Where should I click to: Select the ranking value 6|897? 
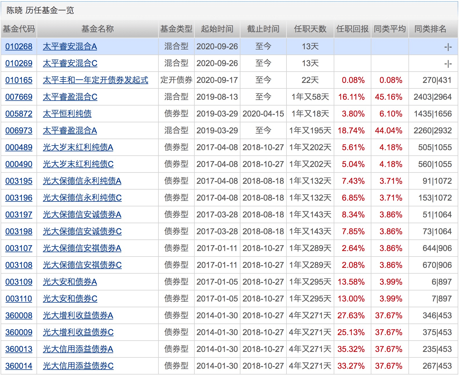pos(442,282)
